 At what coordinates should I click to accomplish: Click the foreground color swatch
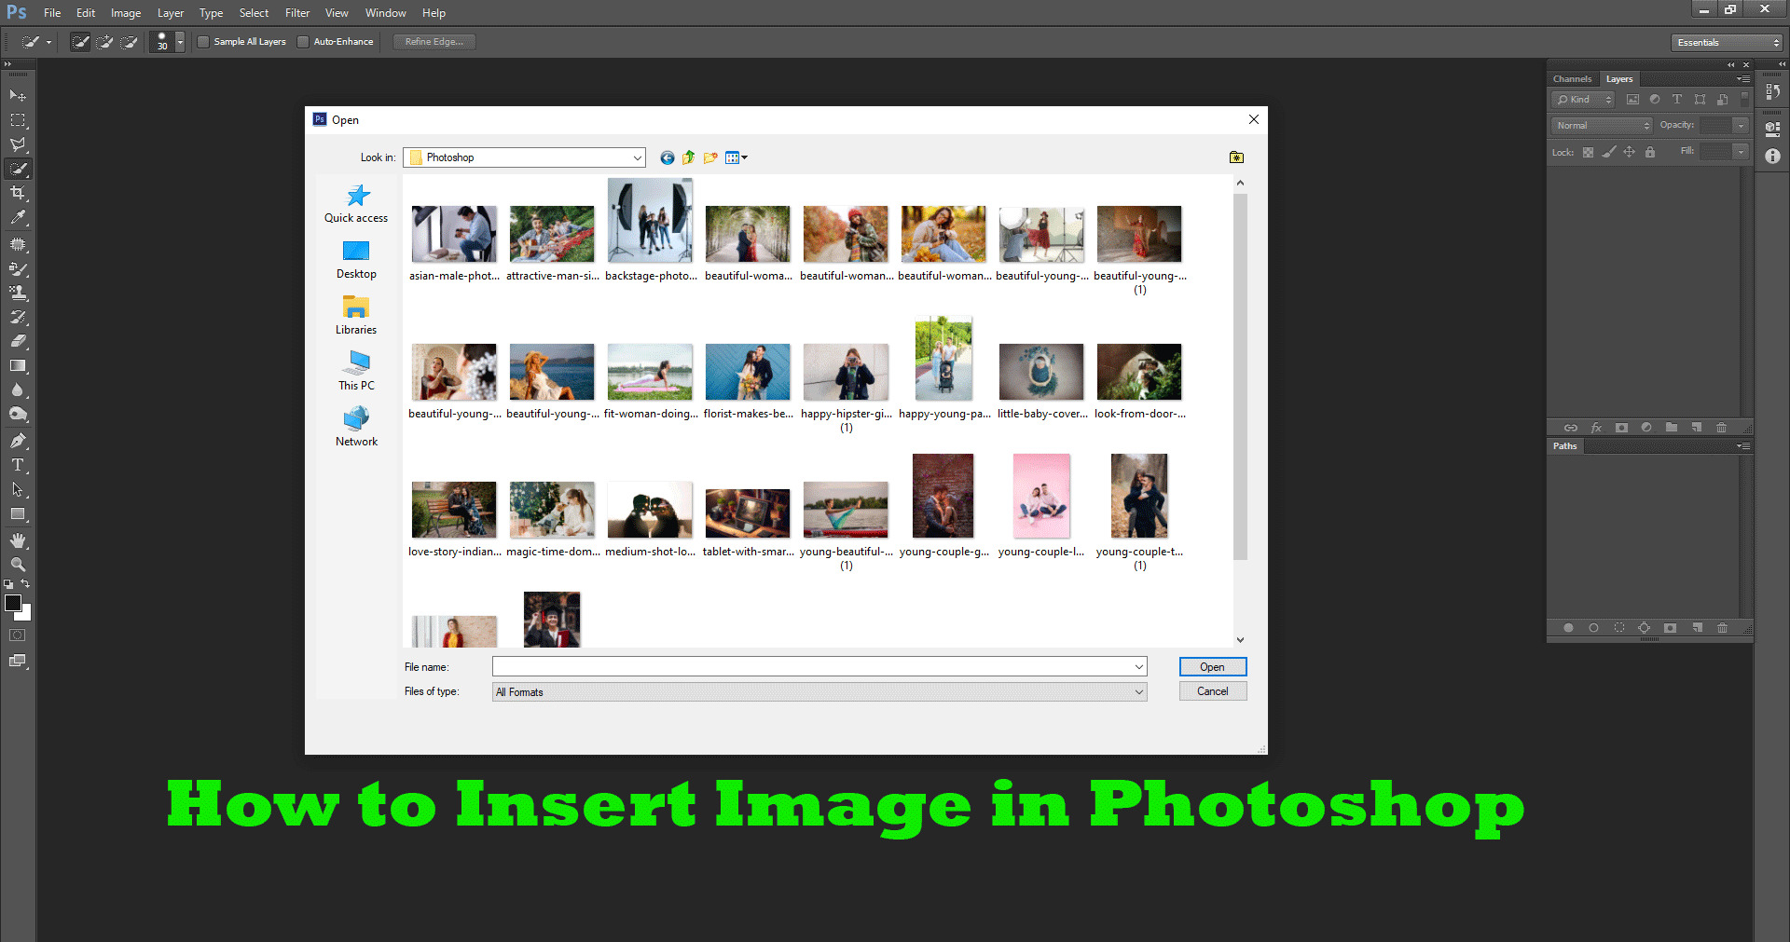(14, 604)
